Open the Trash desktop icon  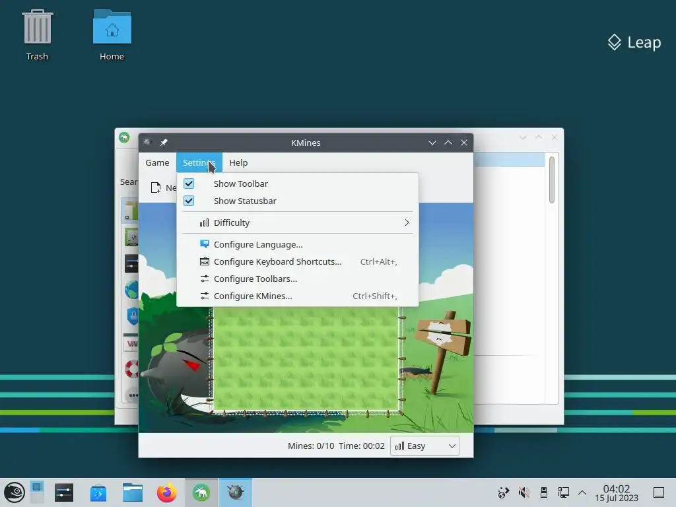coord(38,36)
